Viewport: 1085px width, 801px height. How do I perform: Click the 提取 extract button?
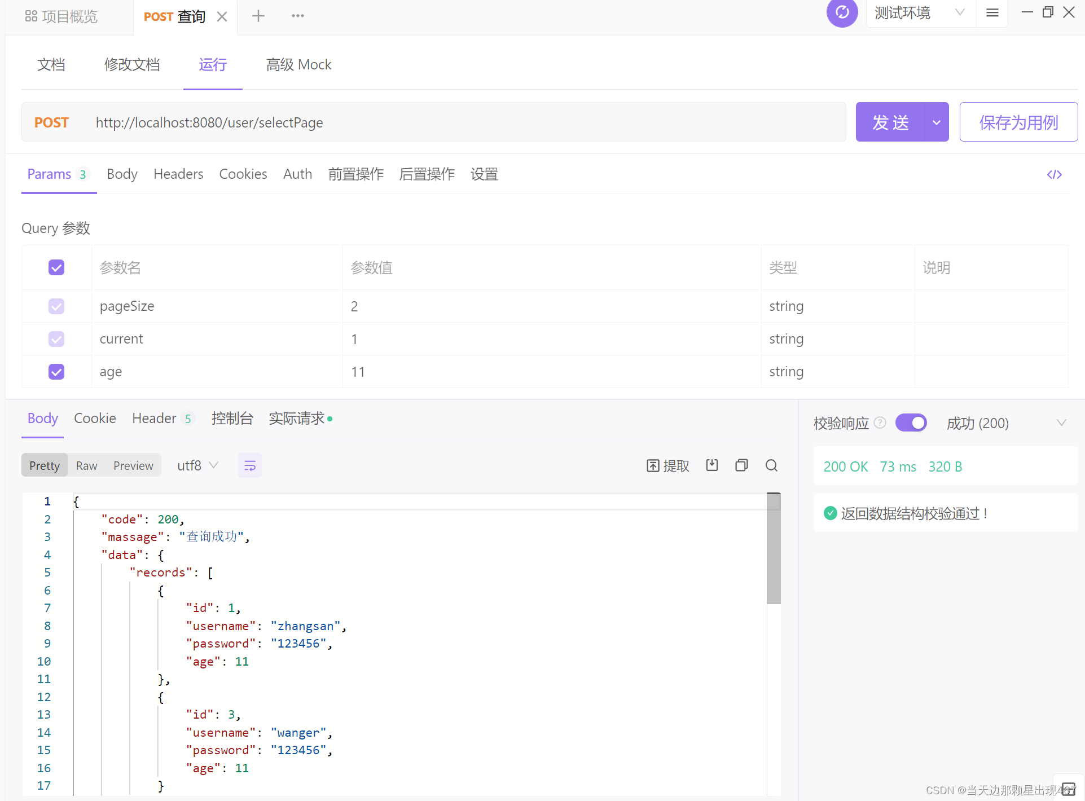668,465
